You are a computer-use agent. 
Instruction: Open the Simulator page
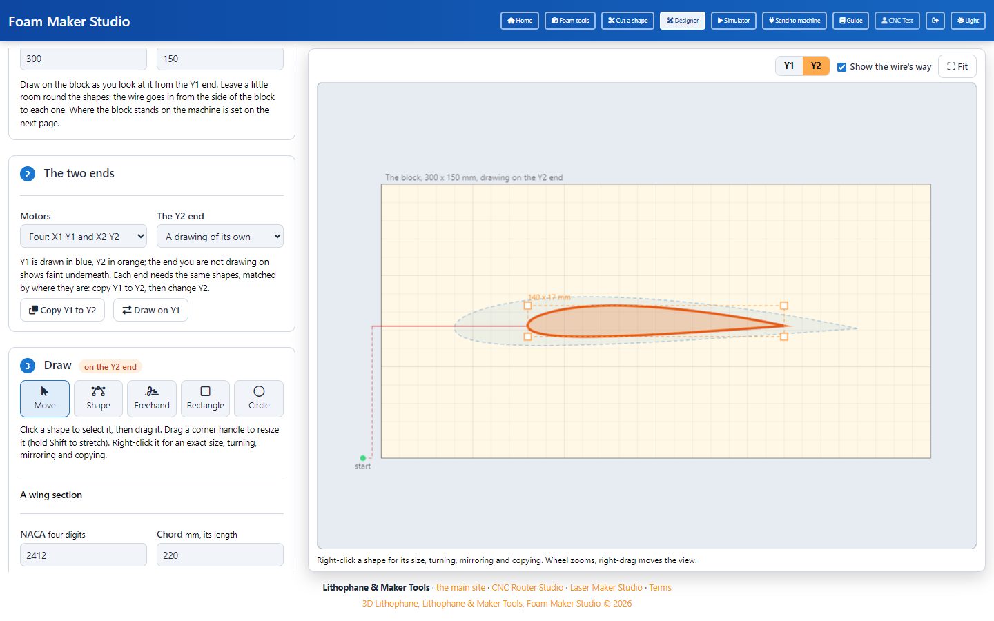[x=734, y=21]
